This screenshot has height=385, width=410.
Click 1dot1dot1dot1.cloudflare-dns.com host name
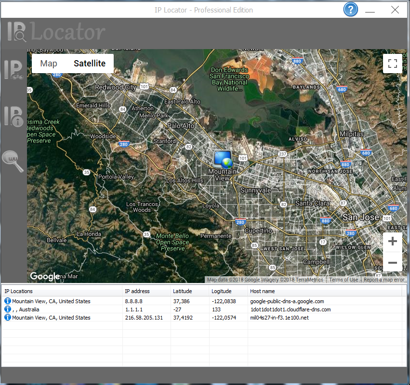click(x=290, y=309)
